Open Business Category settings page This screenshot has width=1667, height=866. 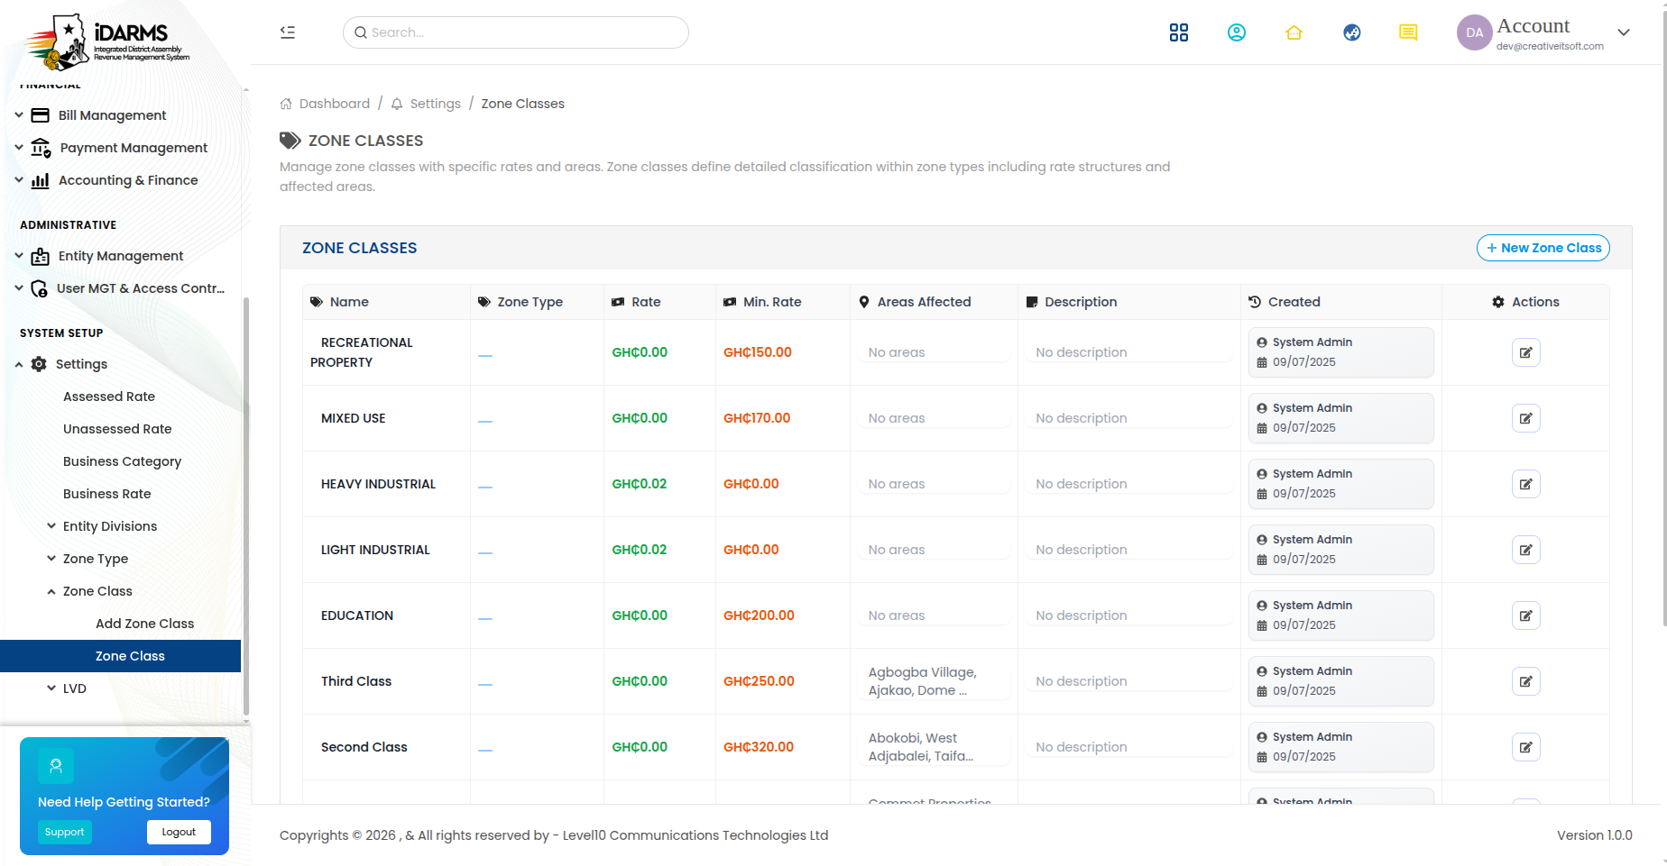click(x=122, y=461)
